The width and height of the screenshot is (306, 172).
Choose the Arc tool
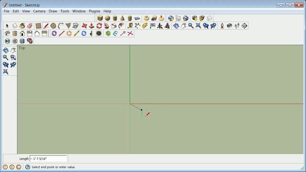[x=61, y=26]
